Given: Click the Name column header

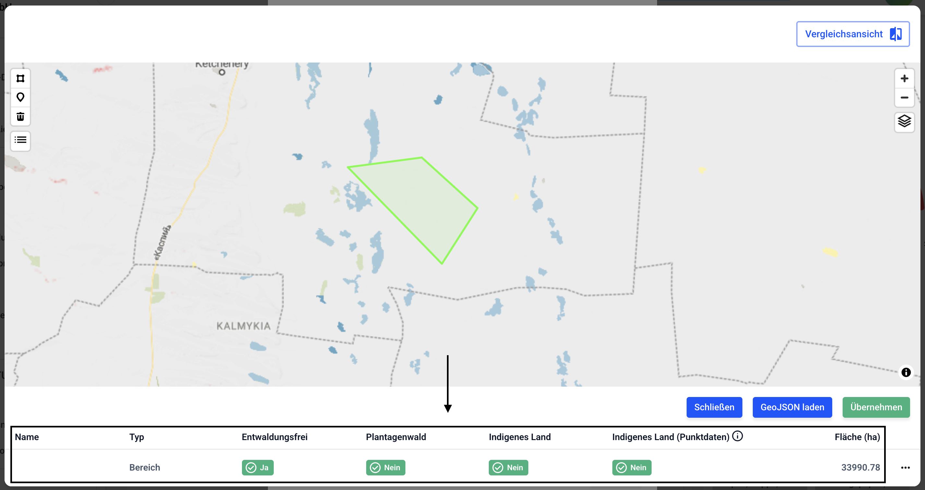Looking at the screenshot, I should [x=27, y=437].
